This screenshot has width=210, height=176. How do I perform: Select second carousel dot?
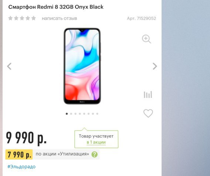pyautogui.click(x=71, y=114)
